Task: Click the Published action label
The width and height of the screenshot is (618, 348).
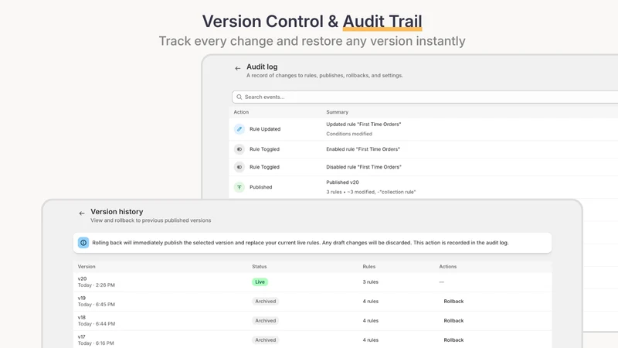Action: (260, 187)
